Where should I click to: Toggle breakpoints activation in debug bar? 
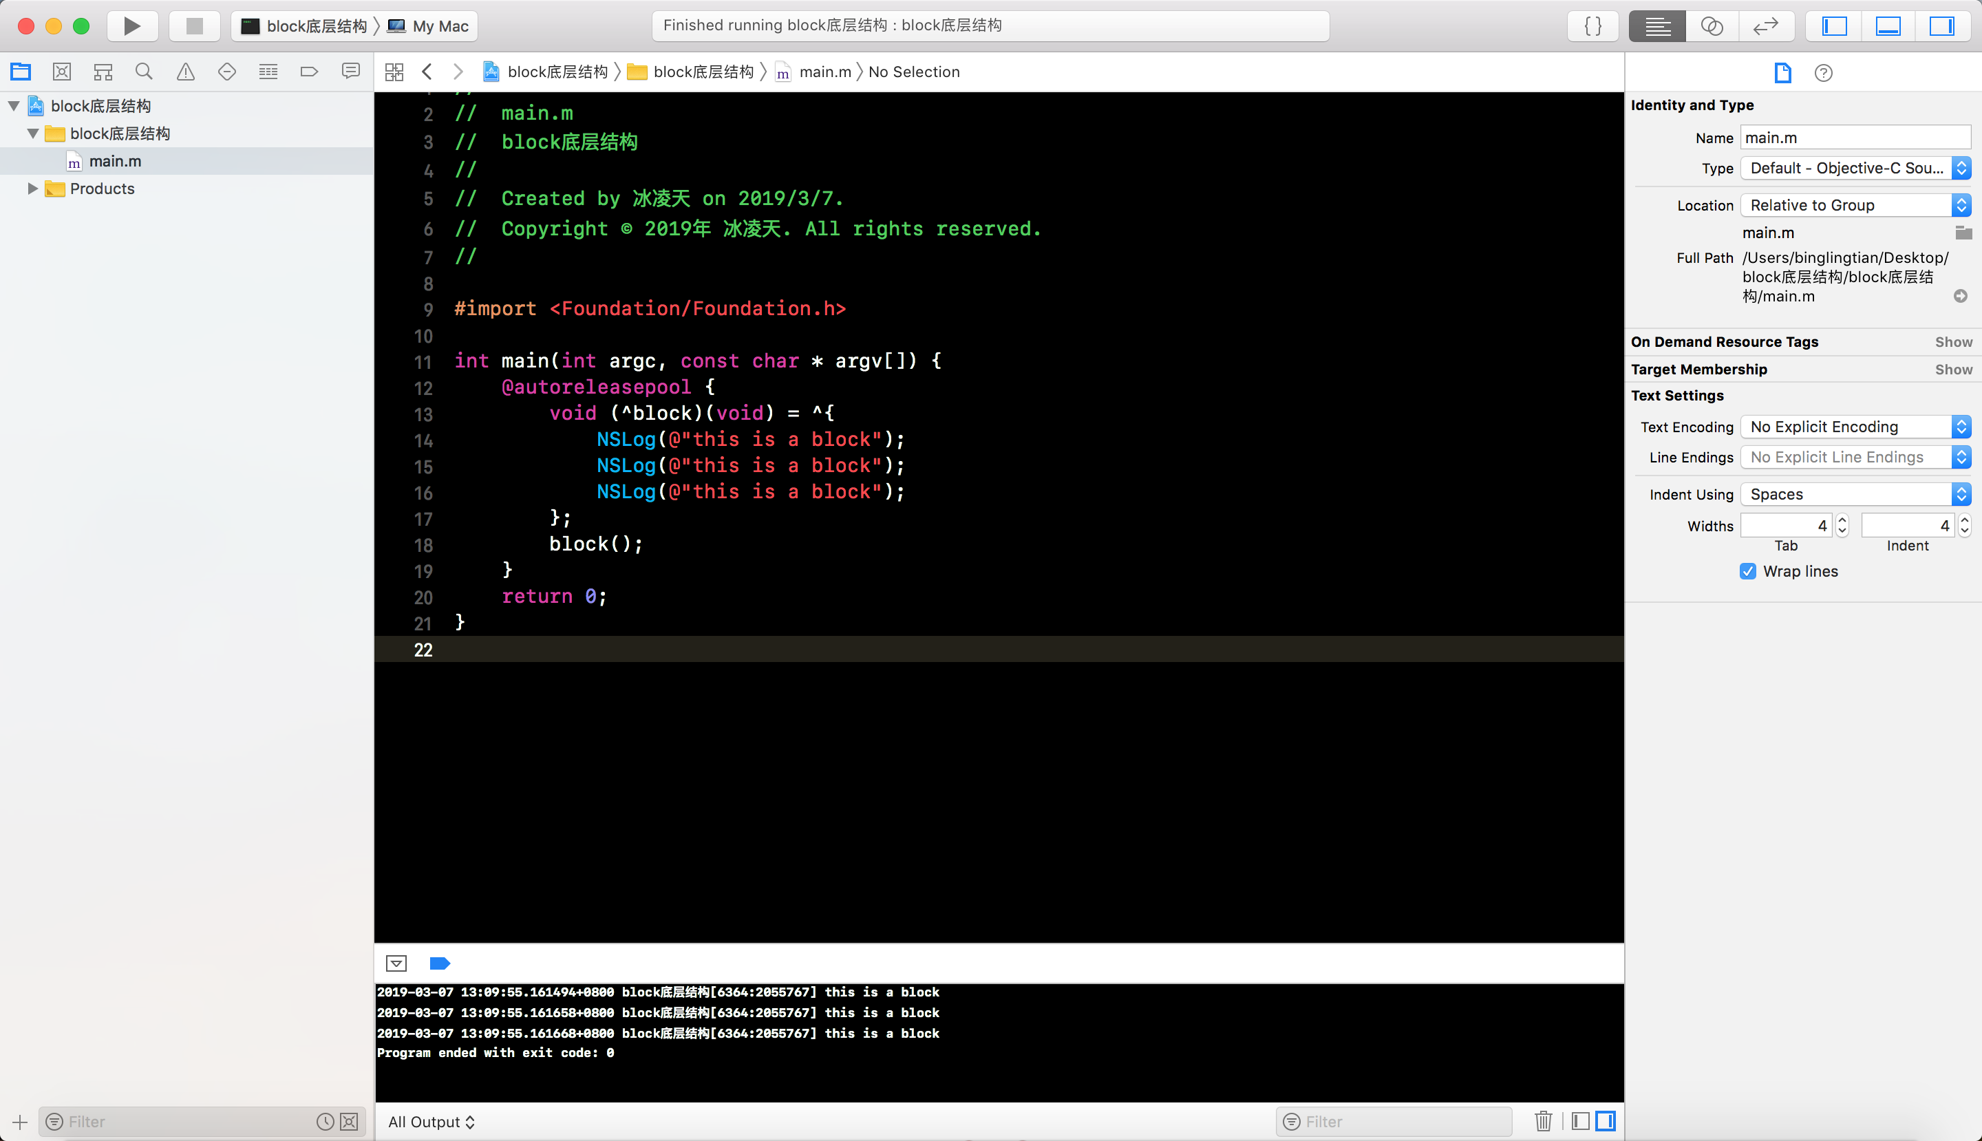(440, 963)
